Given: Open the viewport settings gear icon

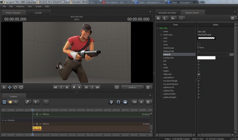Looking at the screenshot, I should pos(148,87).
